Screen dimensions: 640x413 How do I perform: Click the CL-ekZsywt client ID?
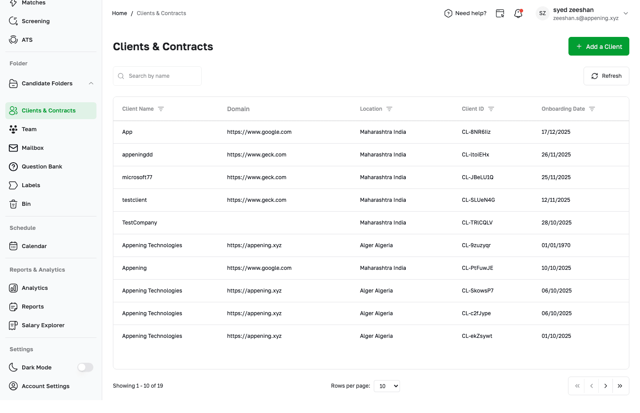point(477,336)
